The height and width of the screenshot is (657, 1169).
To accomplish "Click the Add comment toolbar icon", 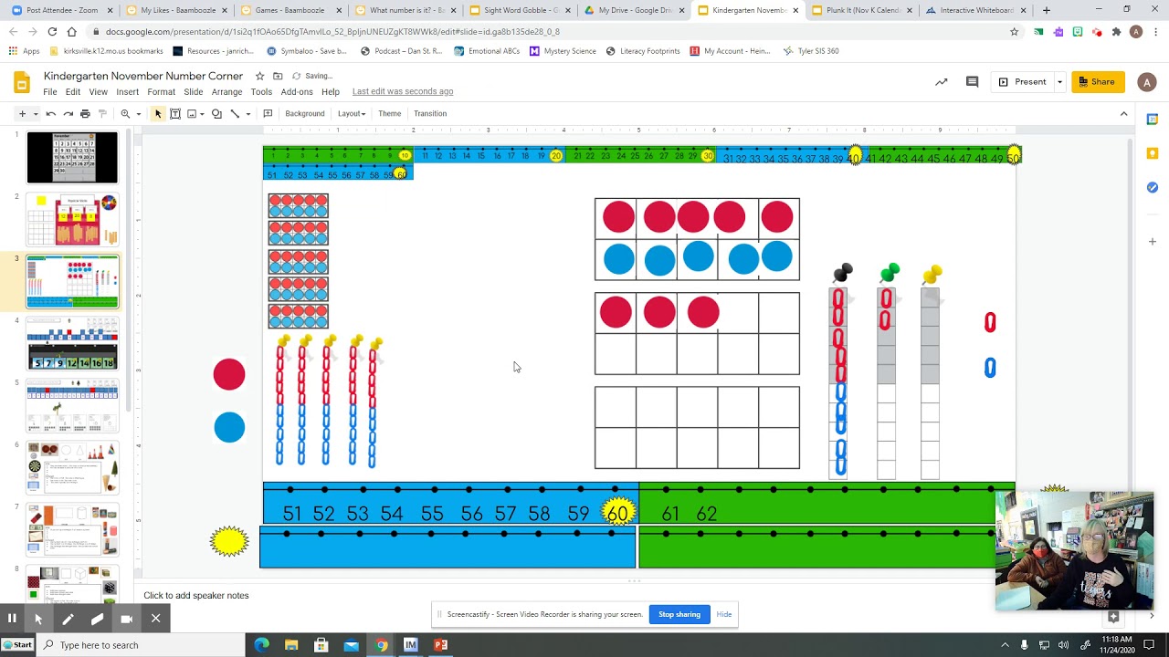I will pos(268,114).
